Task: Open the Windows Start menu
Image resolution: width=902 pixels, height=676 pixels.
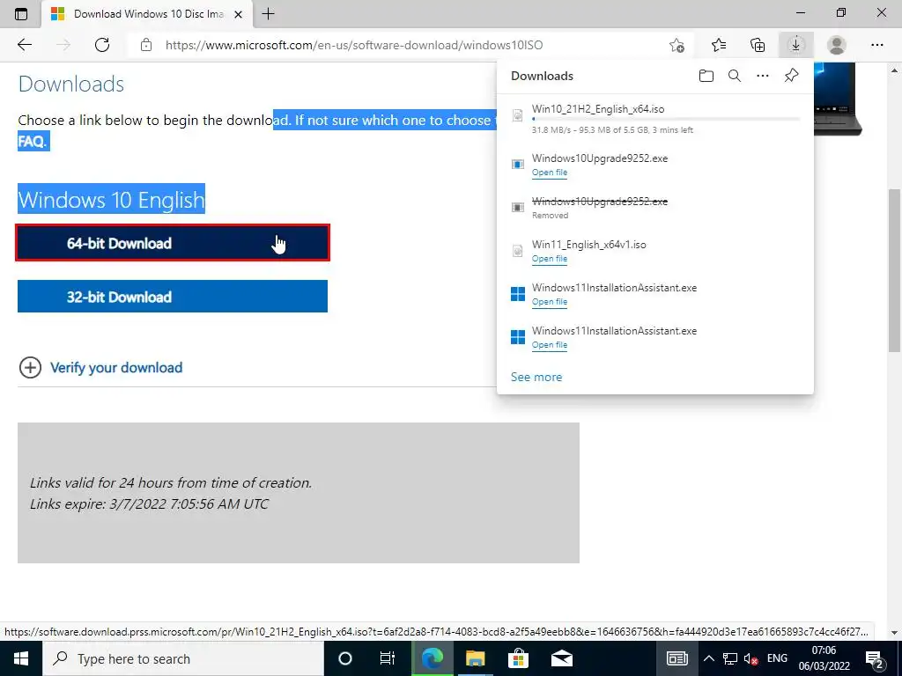Action: coord(21,658)
